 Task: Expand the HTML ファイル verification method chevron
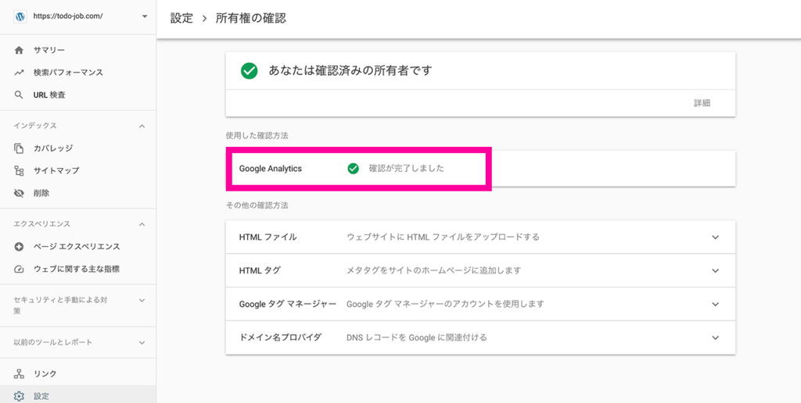coord(716,237)
